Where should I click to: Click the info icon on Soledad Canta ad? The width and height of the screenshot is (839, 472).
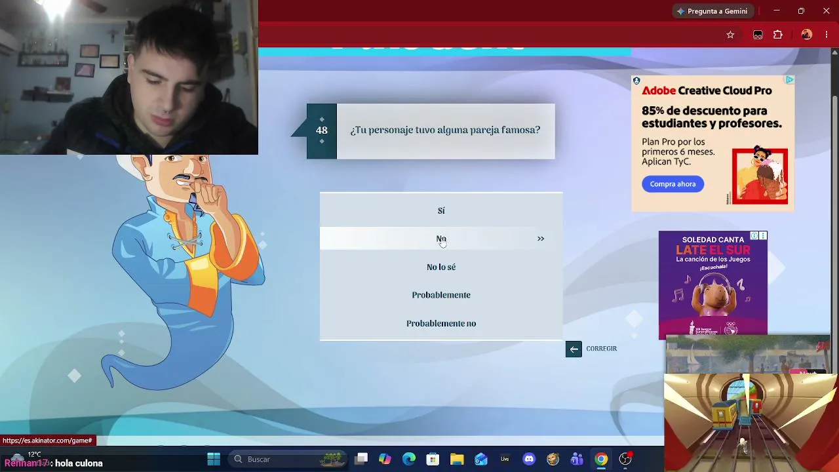click(x=754, y=236)
